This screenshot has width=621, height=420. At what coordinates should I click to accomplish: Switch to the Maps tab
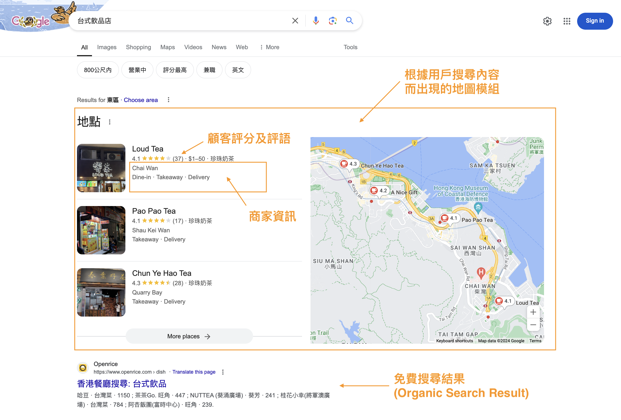[168, 47]
